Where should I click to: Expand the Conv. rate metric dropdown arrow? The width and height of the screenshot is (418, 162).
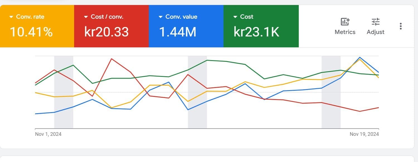coord(11,17)
